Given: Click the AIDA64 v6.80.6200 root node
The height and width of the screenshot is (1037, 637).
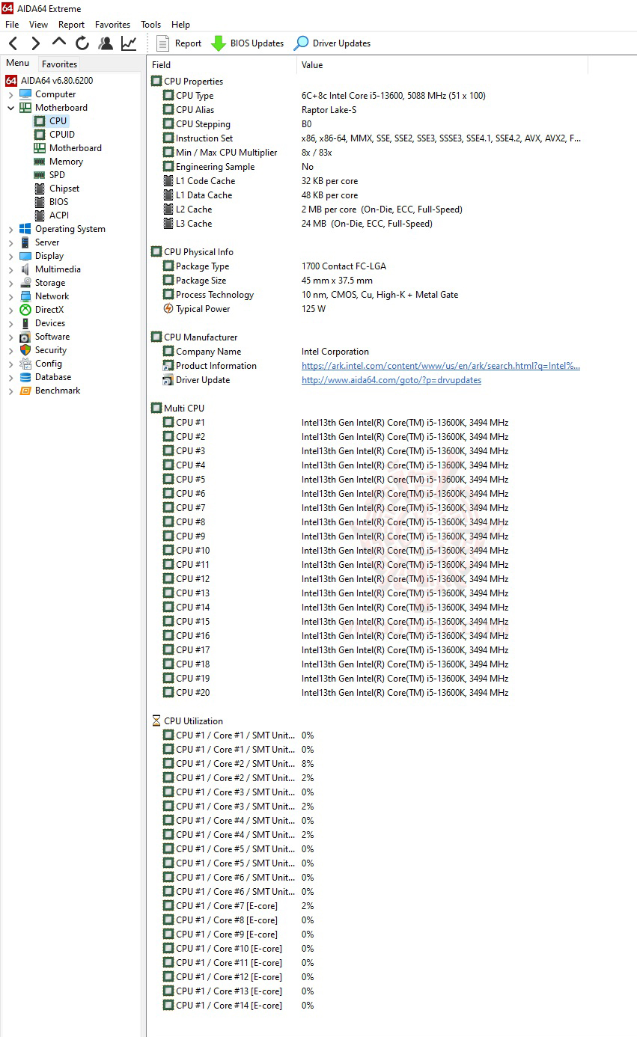Looking at the screenshot, I should [x=57, y=81].
